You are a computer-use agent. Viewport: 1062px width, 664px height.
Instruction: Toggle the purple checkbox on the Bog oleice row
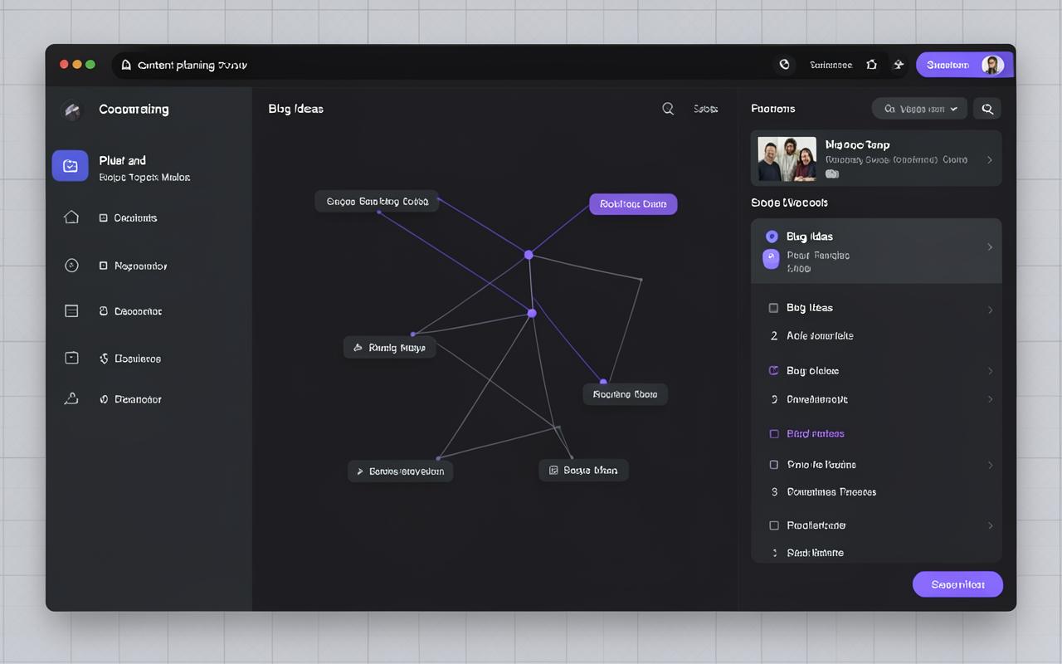(x=773, y=370)
